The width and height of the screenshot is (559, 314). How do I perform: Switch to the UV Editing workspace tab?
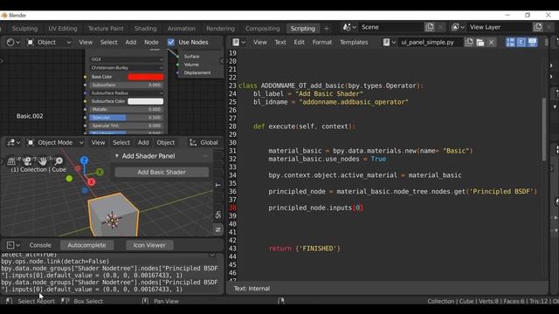click(63, 28)
